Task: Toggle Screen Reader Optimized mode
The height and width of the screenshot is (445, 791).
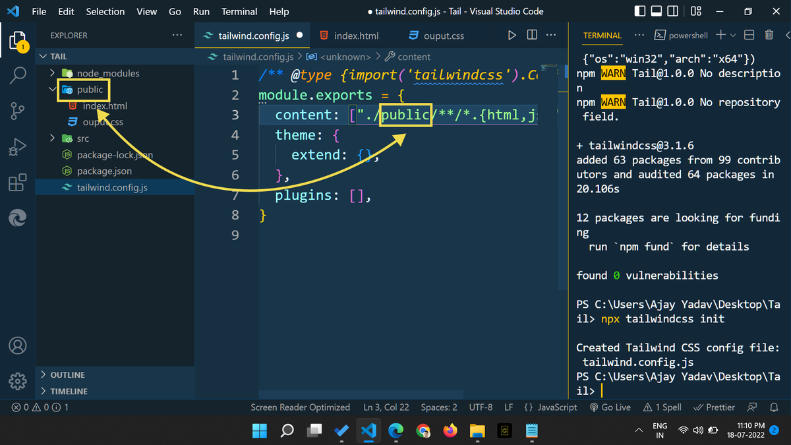Action: (x=300, y=407)
